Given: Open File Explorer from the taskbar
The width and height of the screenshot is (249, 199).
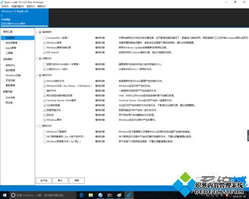Looking at the screenshot, I should pyautogui.click(x=91, y=195).
